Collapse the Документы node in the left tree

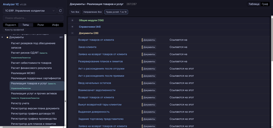click(2, 37)
